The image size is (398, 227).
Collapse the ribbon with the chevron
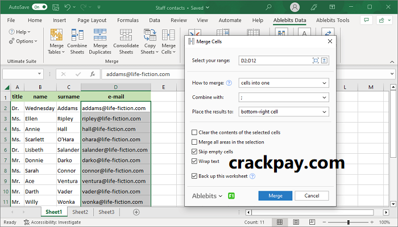392,62
